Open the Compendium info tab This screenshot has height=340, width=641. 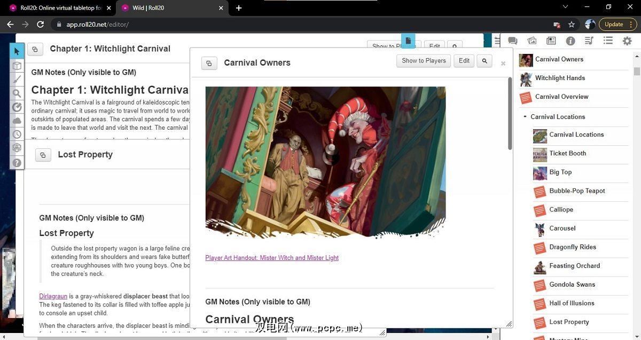(x=570, y=41)
